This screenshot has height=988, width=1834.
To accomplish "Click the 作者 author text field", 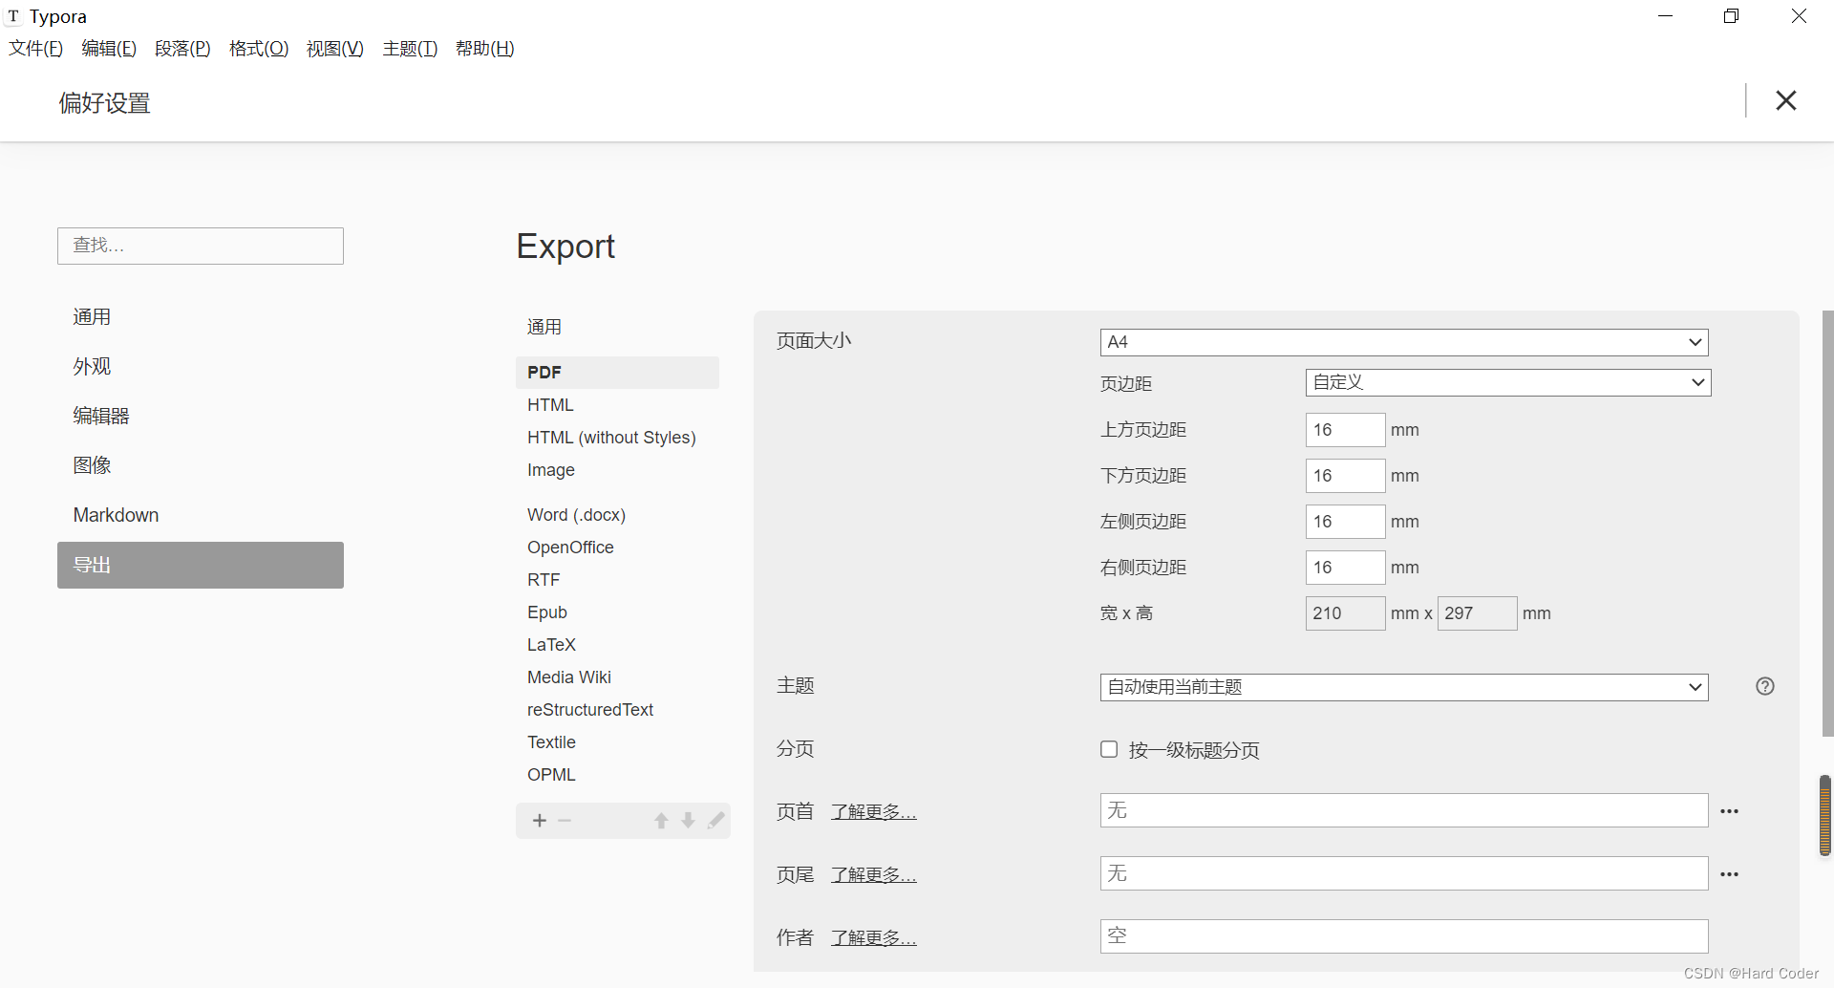I will tap(1404, 936).
